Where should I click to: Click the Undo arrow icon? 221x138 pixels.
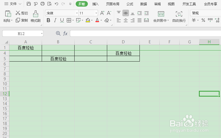click(x=56, y=4)
